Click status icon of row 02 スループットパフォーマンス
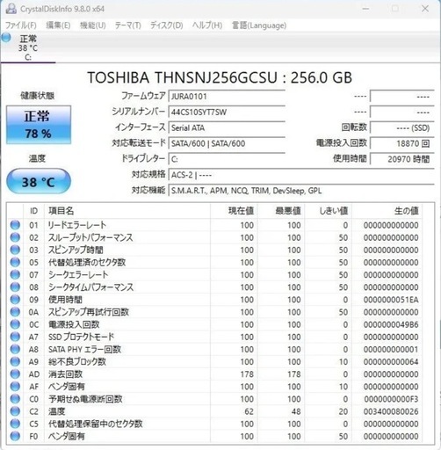 (15, 237)
